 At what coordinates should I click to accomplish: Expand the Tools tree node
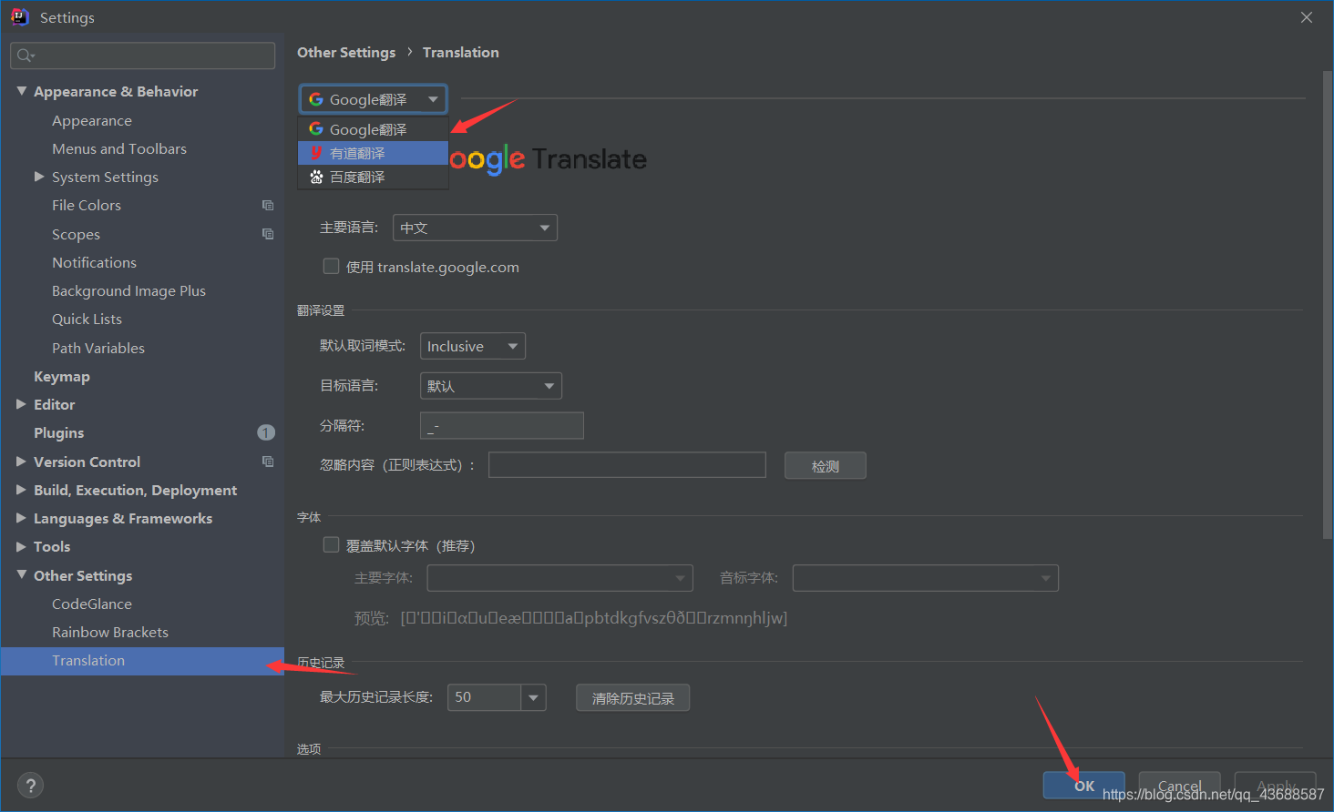[x=21, y=546]
